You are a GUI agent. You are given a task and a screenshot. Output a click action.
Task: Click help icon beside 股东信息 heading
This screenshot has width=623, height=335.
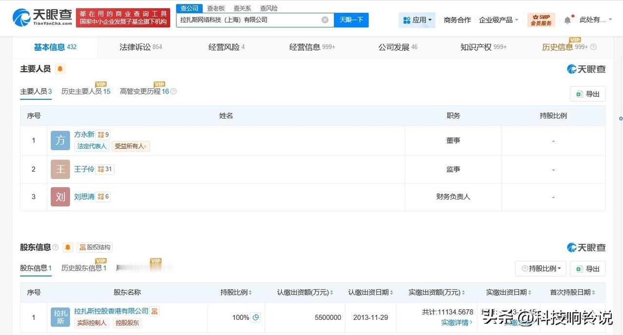click(x=56, y=247)
